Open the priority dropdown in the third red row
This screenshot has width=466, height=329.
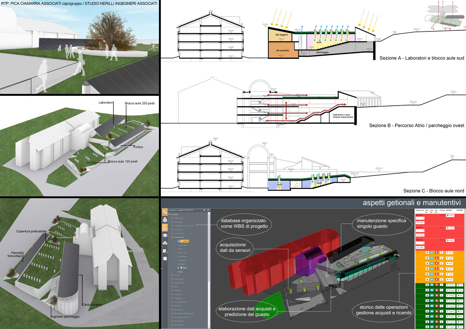pos(420,243)
